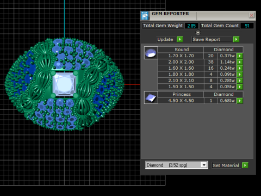Screen dimensions: 261x196
Task: Open the Diamond (3.52 spg) material dropdown
Action: (x=204, y=165)
